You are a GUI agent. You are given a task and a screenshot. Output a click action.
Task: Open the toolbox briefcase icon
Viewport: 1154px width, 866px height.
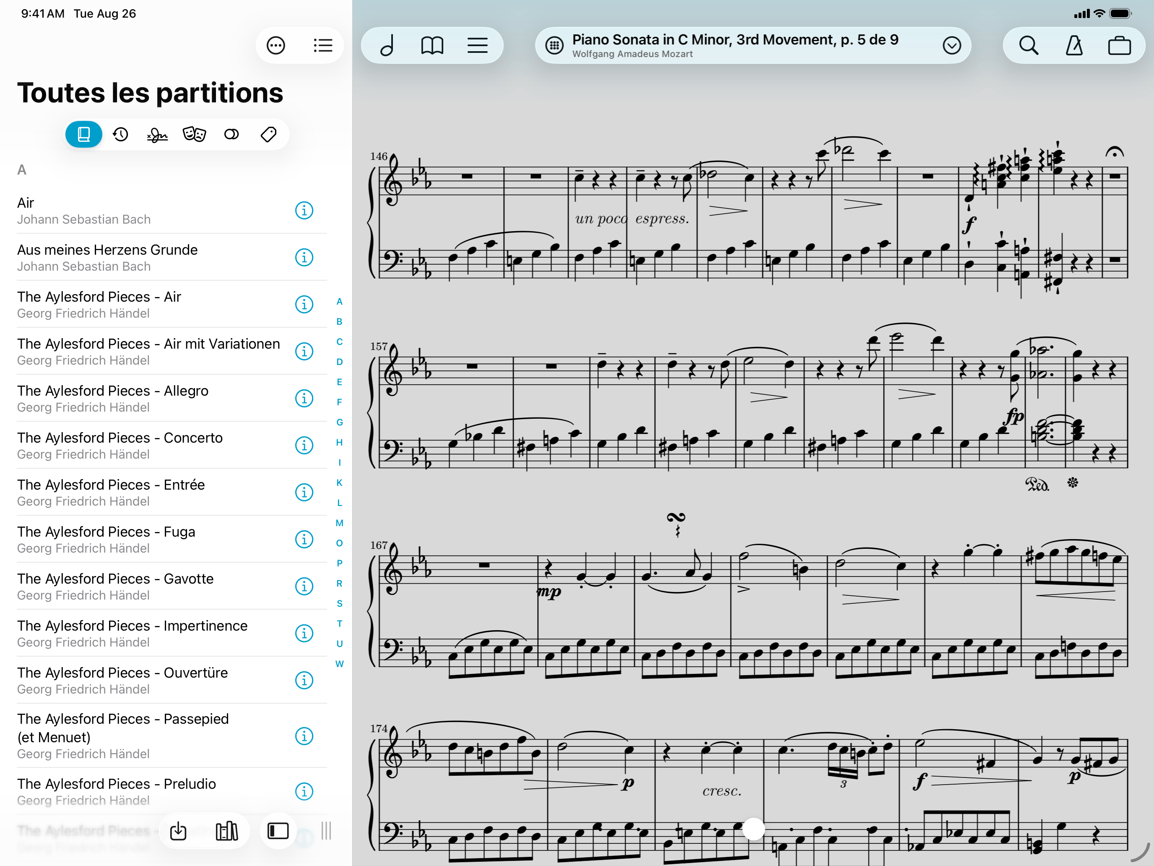[x=1119, y=46]
